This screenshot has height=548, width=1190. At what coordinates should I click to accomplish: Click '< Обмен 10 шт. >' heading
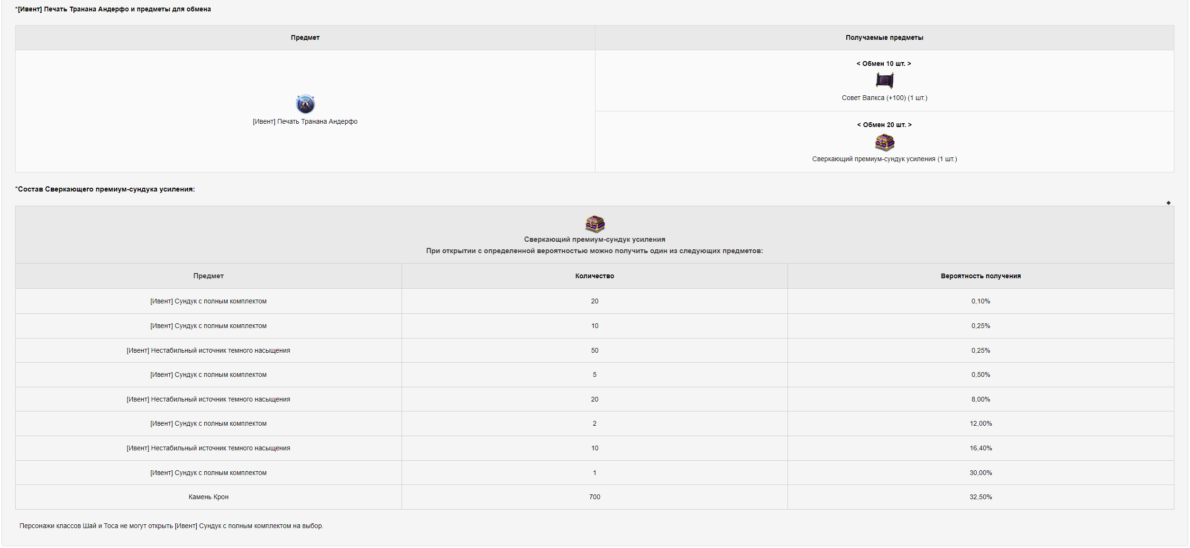point(884,64)
